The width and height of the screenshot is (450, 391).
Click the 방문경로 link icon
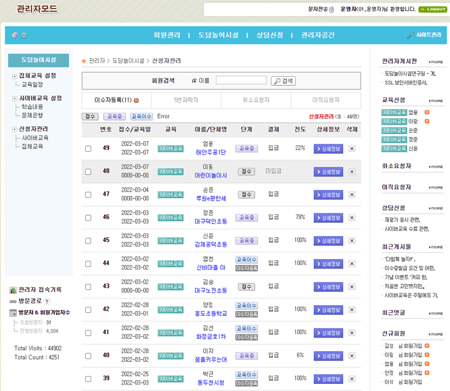13,302
